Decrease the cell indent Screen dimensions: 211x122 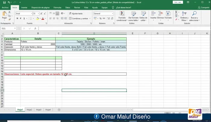point(62,18)
